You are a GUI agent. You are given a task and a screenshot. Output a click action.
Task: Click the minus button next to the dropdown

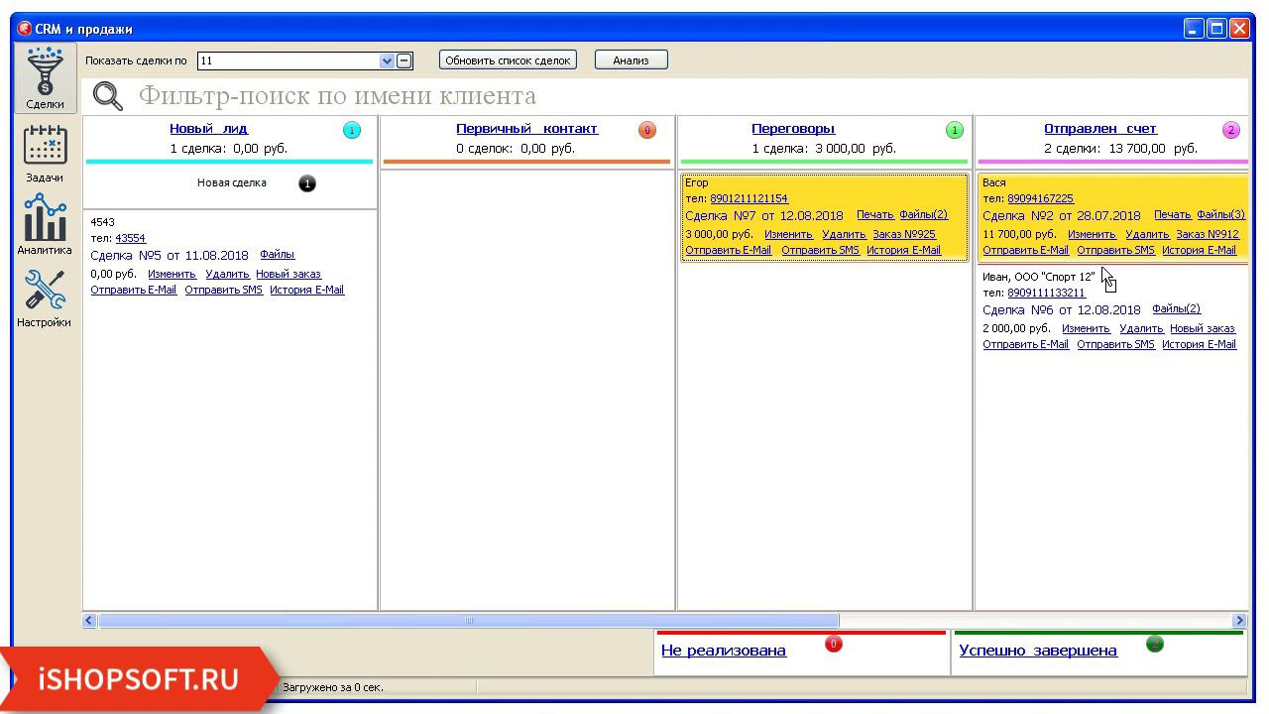pos(404,60)
